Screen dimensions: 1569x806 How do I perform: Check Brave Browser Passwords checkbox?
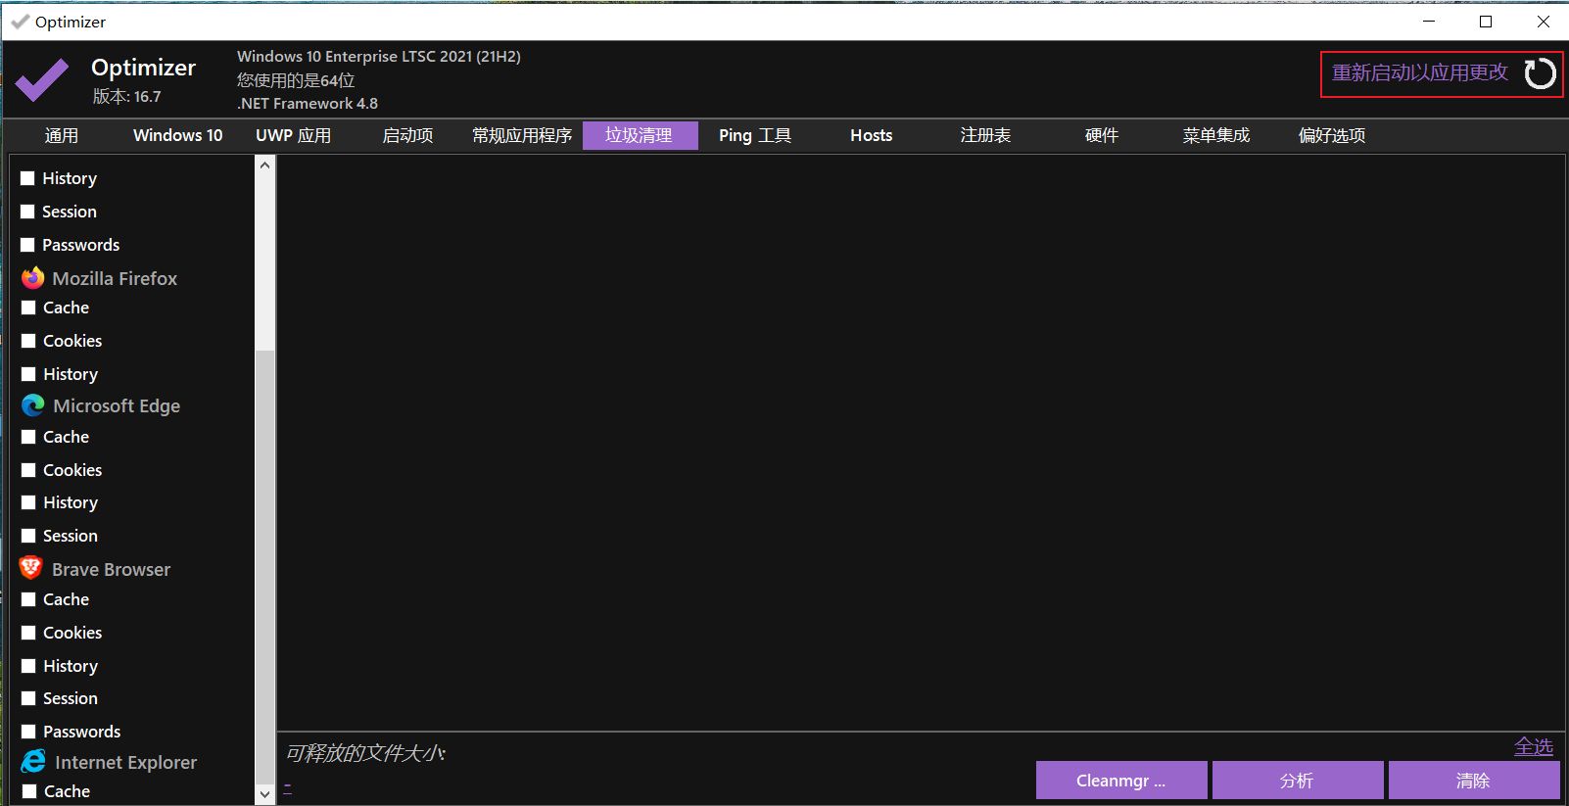28,732
